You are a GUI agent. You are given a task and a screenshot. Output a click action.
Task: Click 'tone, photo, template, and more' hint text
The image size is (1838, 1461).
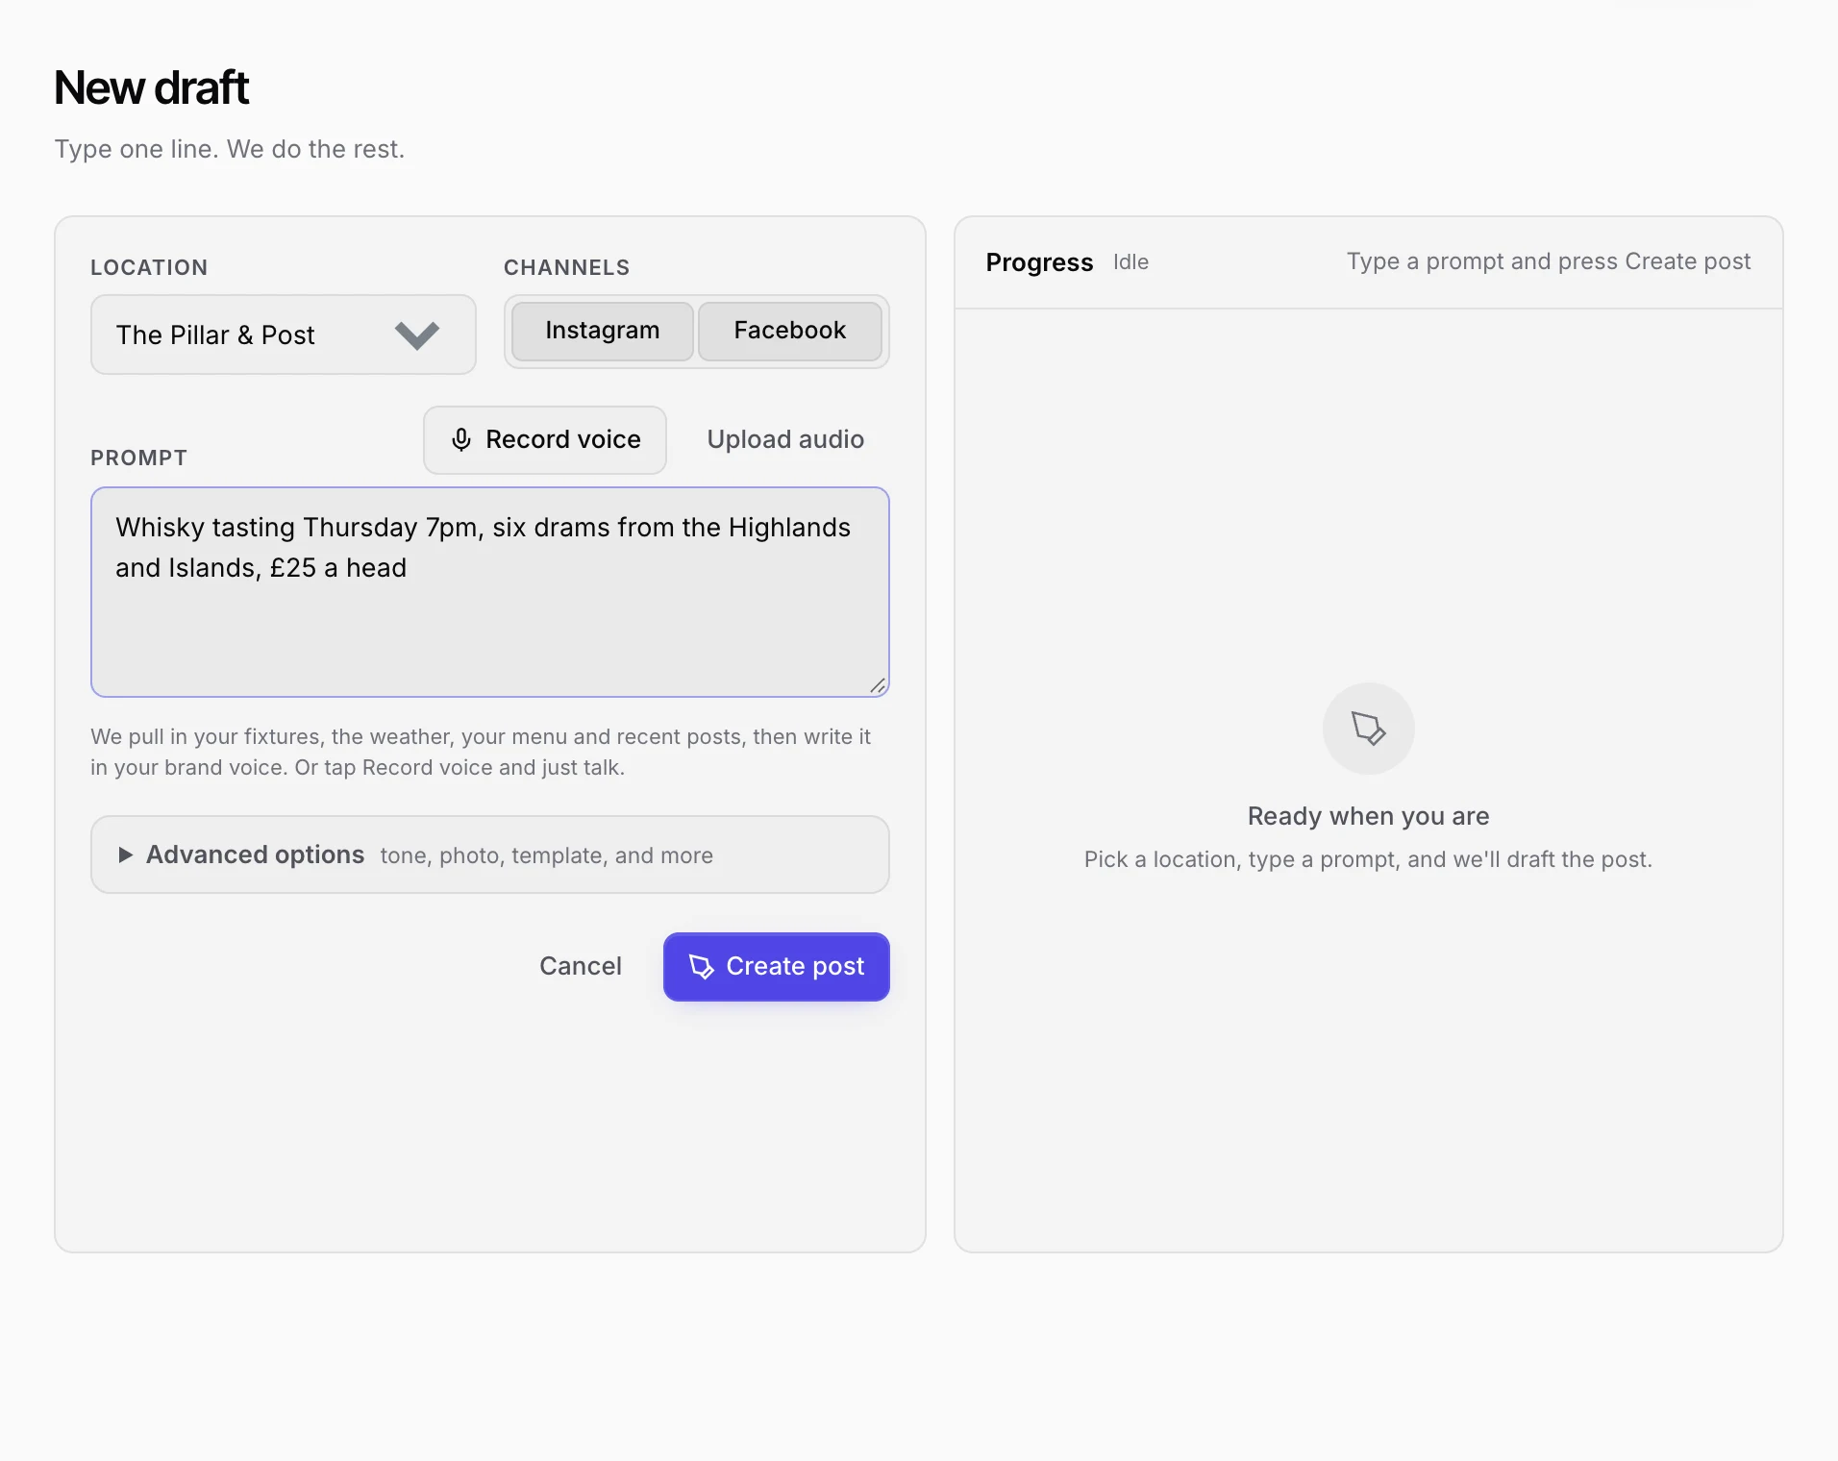click(x=546, y=855)
